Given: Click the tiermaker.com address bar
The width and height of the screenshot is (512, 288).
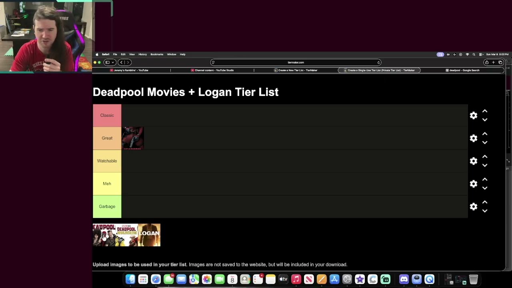Looking at the screenshot, I should click(x=296, y=62).
